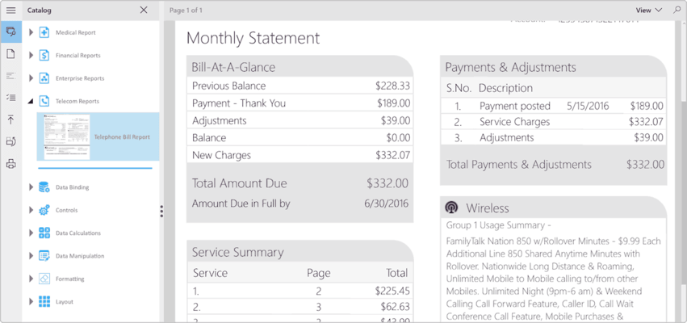Select the Controls tree item
The width and height of the screenshot is (687, 323).
point(66,210)
